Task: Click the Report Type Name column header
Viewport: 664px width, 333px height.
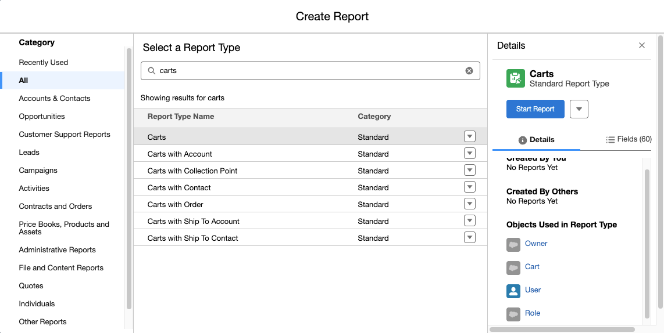Action: (x=181, y=116)
